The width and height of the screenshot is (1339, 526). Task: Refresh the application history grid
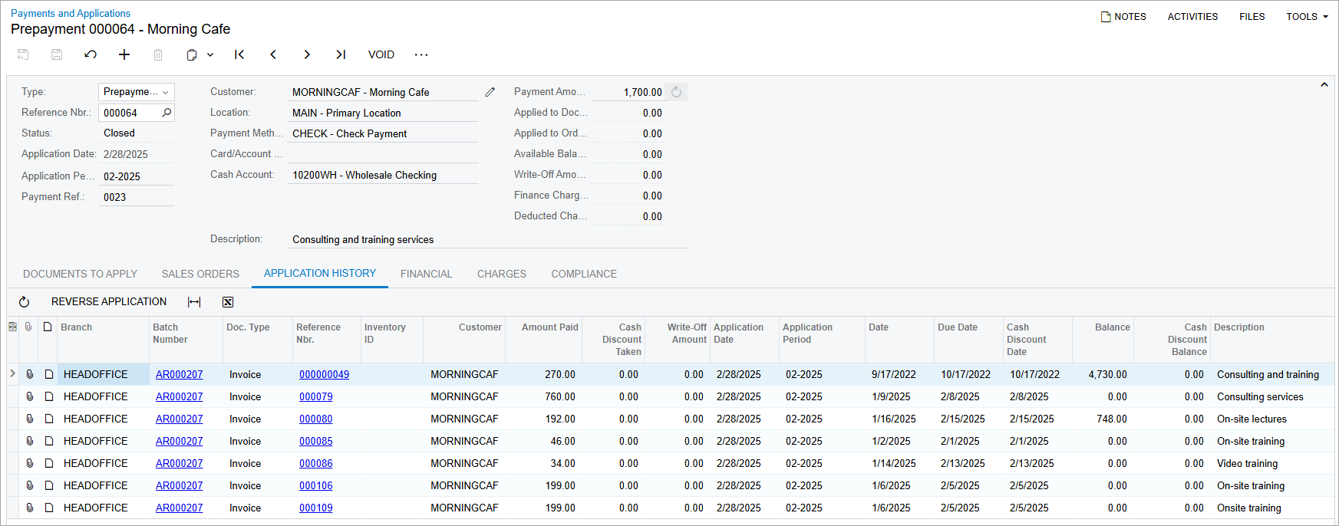pos(24,302)
